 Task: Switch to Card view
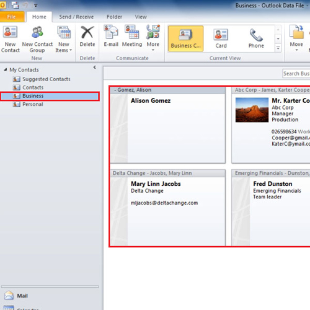pyautogui.click(x=221, y=38)
